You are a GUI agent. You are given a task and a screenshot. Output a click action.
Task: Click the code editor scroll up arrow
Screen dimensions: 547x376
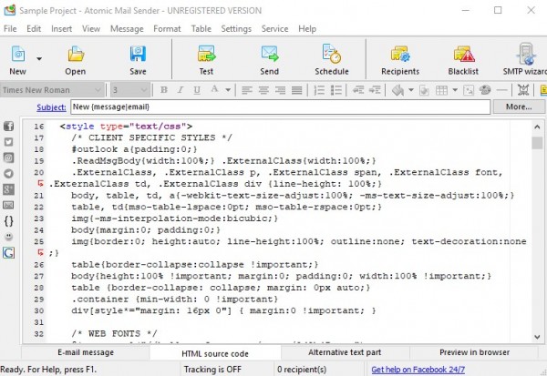(x=537, y=127)
